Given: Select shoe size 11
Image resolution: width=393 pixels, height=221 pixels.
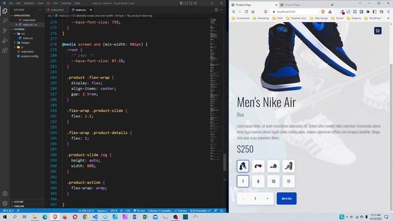Looking at the screenshot, I should (289, 181).
